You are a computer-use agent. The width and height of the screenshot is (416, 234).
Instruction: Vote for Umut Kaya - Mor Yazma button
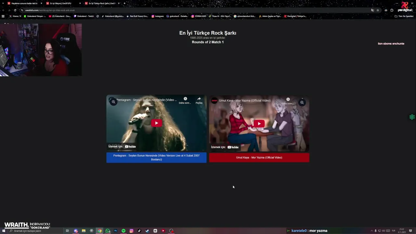[259, 158]
